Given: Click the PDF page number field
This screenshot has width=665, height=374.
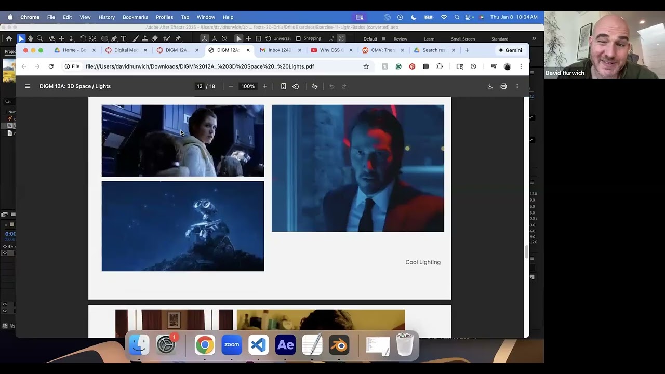Looking at the screenshot, I should click(x=199, y=86).
